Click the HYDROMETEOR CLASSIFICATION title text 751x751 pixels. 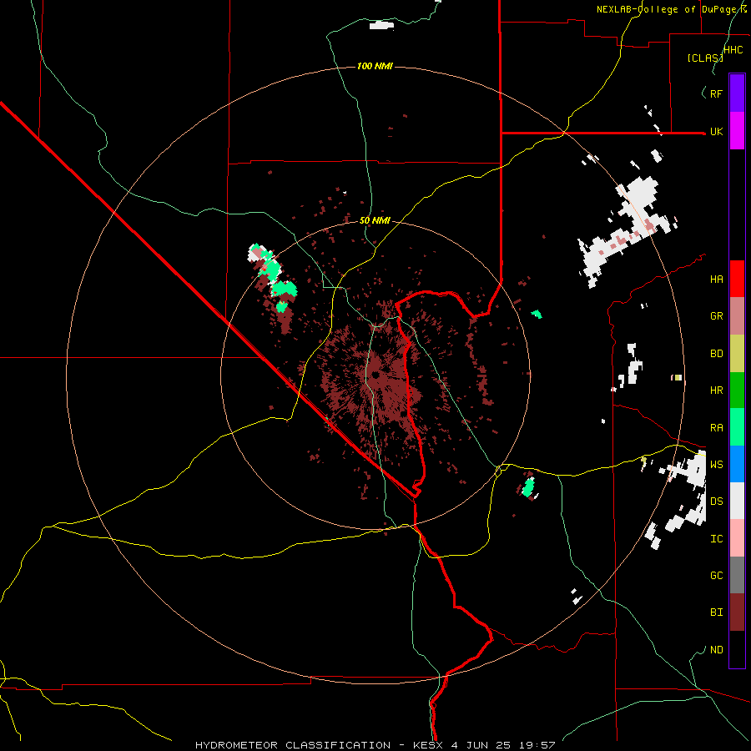pos(293,745)
